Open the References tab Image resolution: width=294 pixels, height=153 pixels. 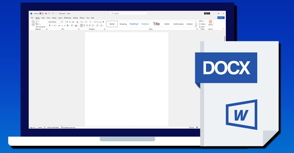click(68, 18)
